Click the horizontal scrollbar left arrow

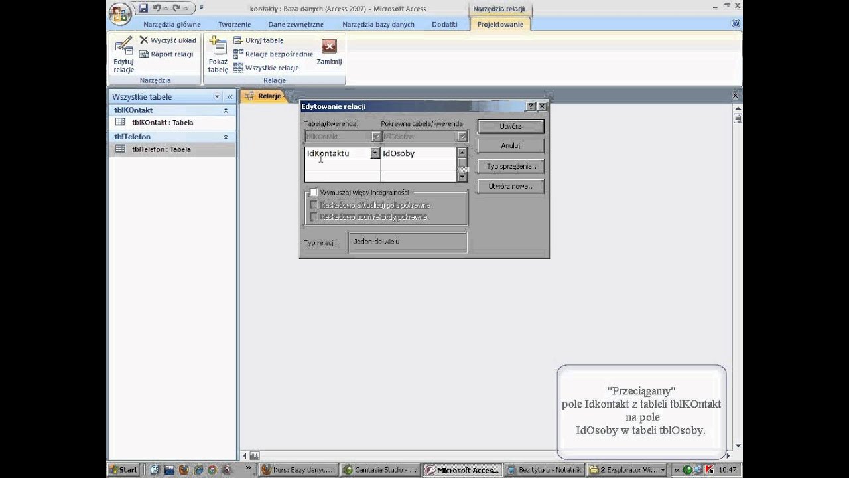pos(245,456)
